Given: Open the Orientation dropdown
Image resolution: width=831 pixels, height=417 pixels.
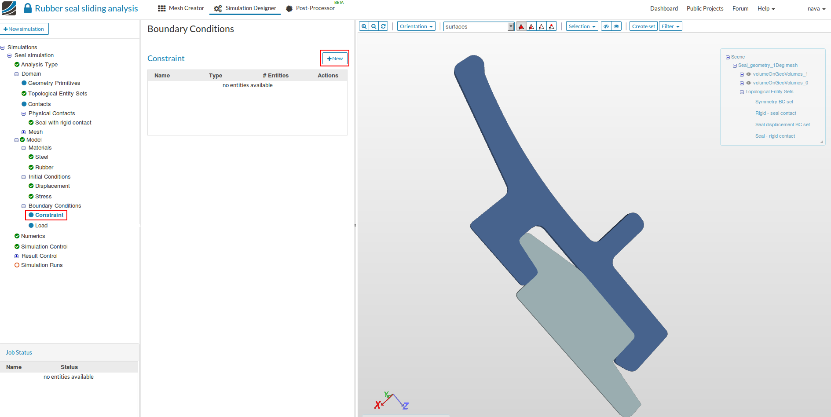Looking at the screenshot, I should pyautogui.click(x=416, y=26).
